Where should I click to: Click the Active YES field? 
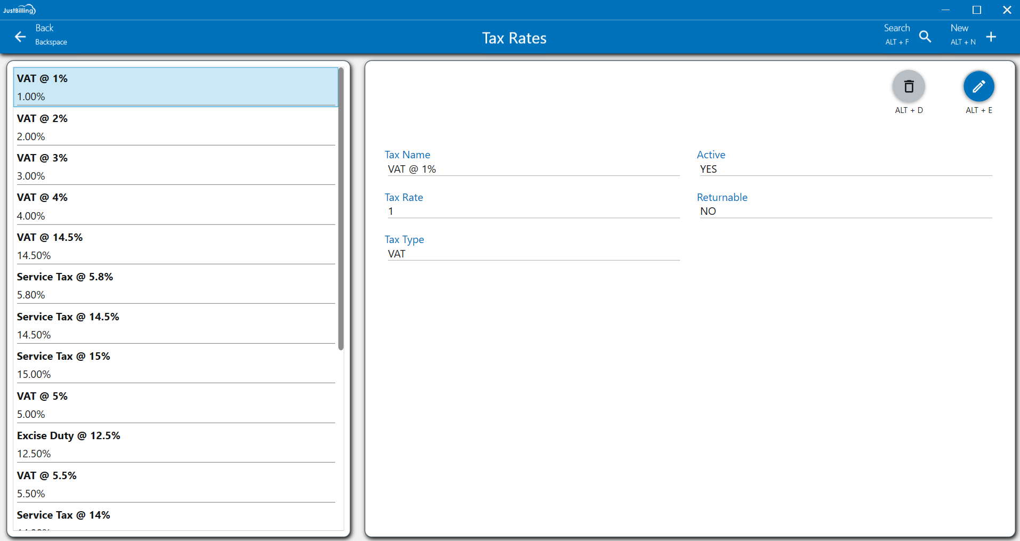(844, 169)
